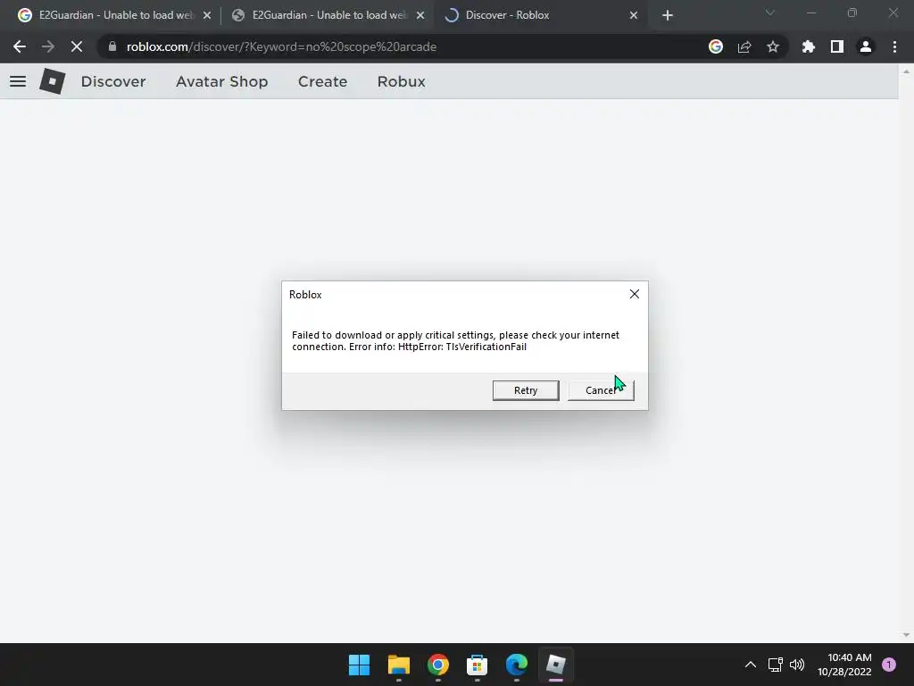Open the Discover page link
This screenshot has width=914, height=686.
tap(113, 81)
